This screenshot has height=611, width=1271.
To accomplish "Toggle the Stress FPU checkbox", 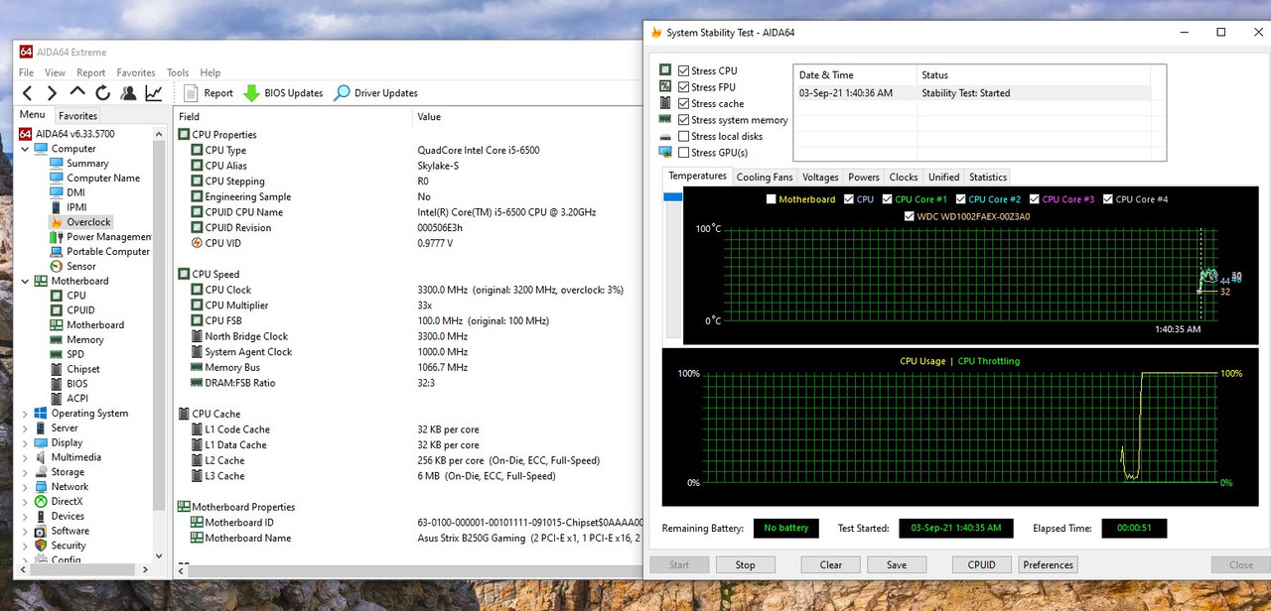I will pos(683,87).
